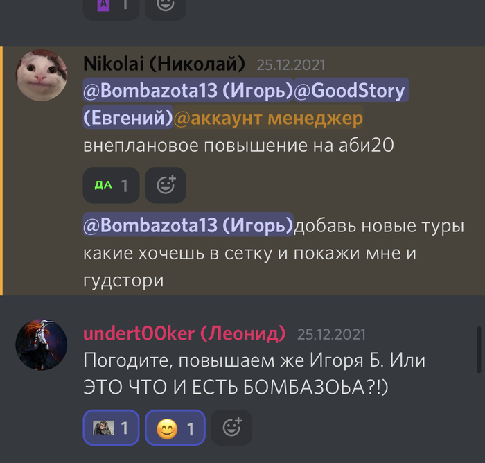Click Nikolai's message timestamp 25.12.2021
Screen dimensions: 485x463
click(x=291, y=65)
